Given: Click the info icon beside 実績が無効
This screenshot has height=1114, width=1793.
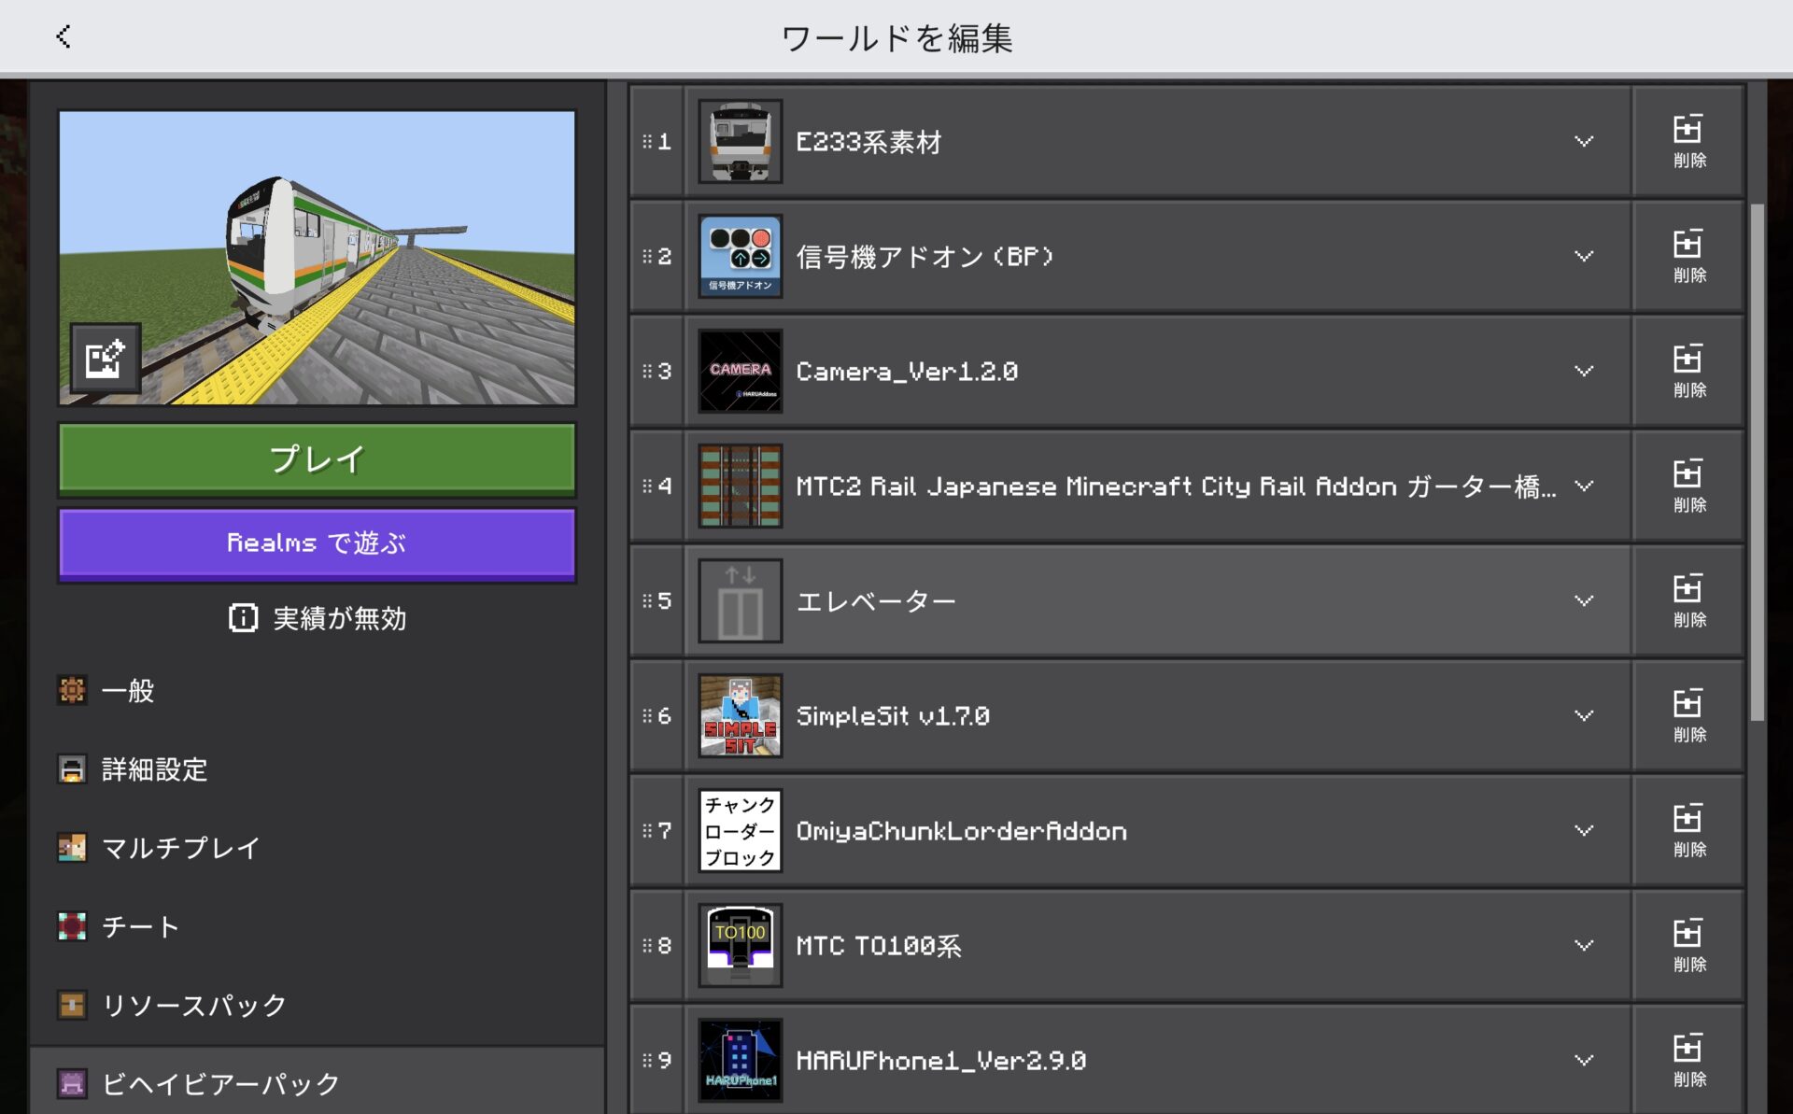Looking at the screenshot, I should 243,618.
